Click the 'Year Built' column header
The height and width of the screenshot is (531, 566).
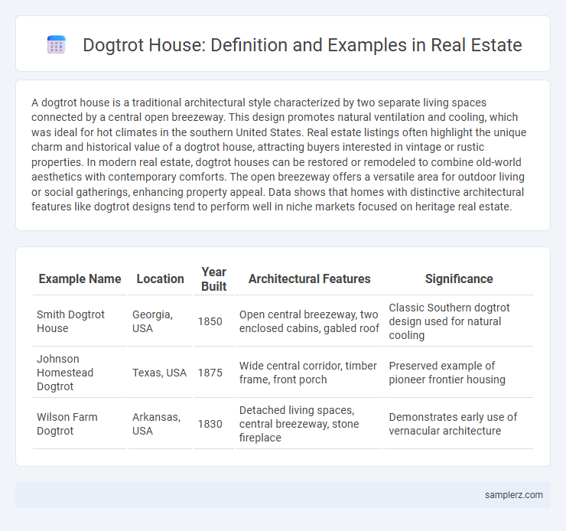point(213,279)
